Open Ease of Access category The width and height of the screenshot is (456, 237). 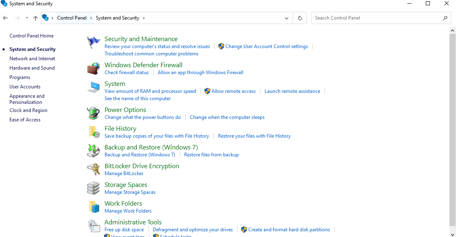pyautogui.click(x=25, y=119)
